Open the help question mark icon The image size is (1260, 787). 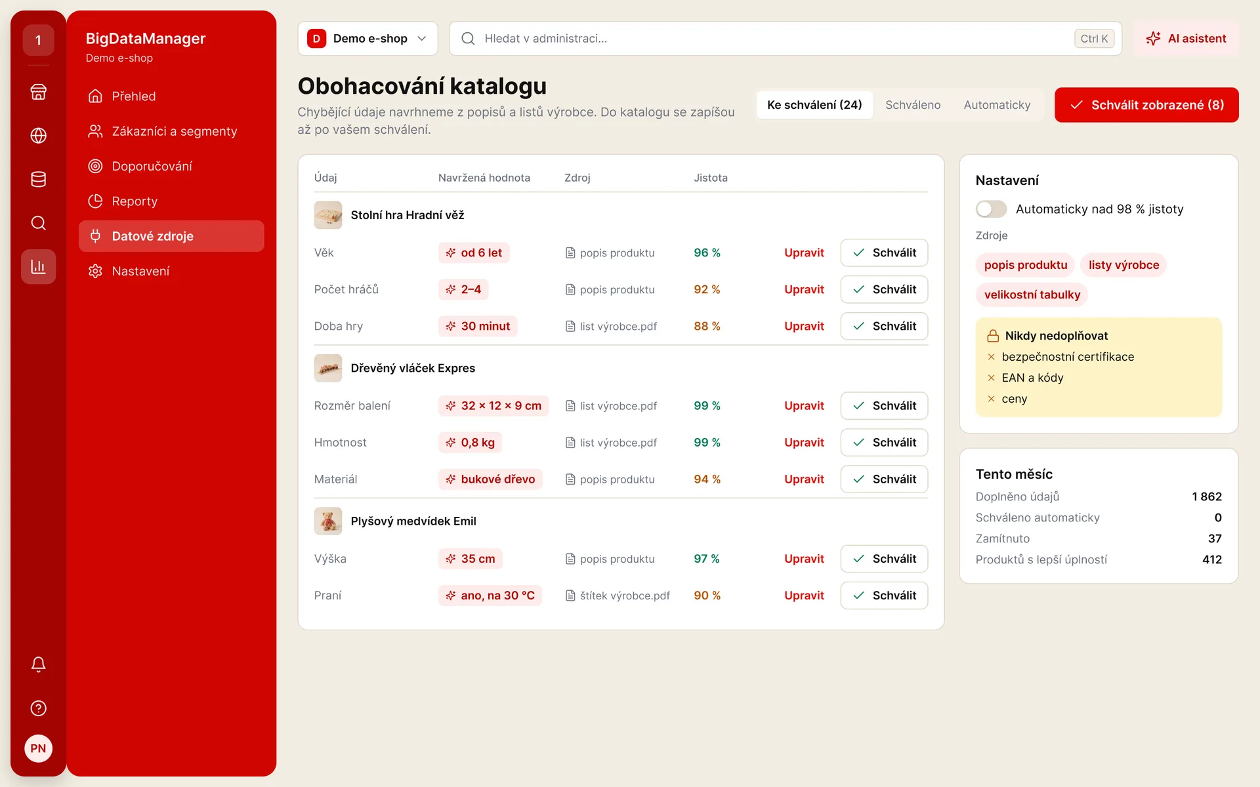38,708
